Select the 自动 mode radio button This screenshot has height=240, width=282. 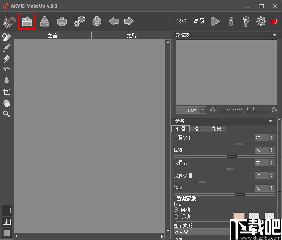click(176, 210)
